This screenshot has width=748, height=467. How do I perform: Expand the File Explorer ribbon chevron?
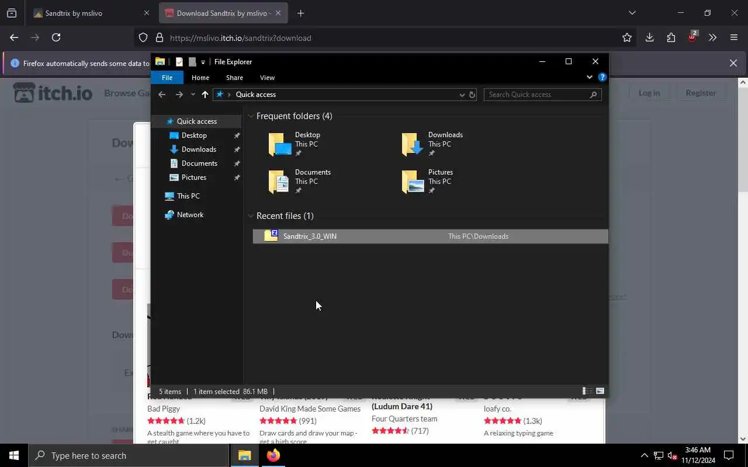click(x=589, y=77)
